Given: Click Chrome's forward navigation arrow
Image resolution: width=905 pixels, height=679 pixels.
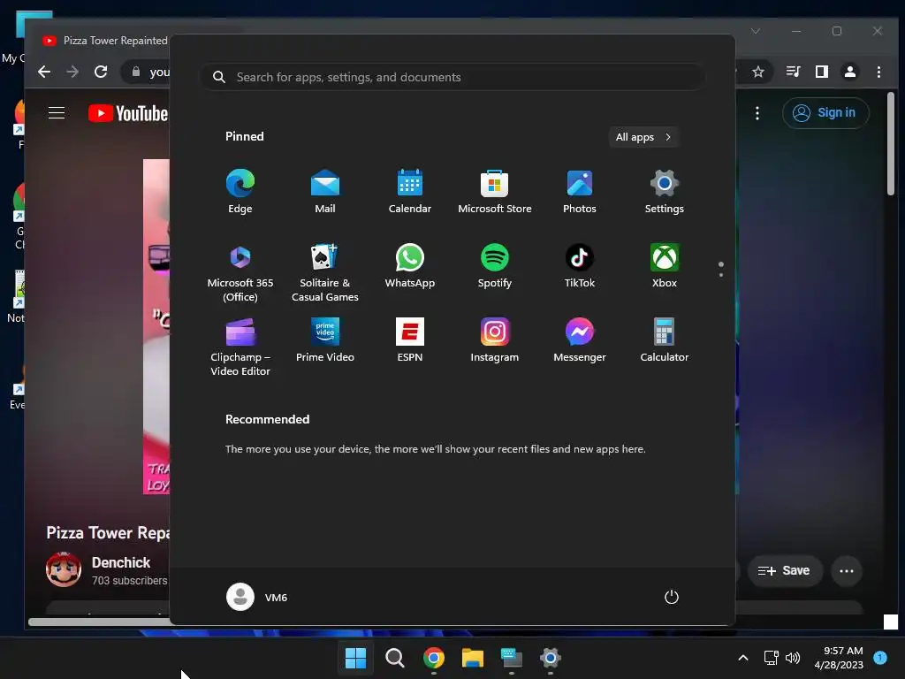Looking at the screenshot, I should point(72,72).
